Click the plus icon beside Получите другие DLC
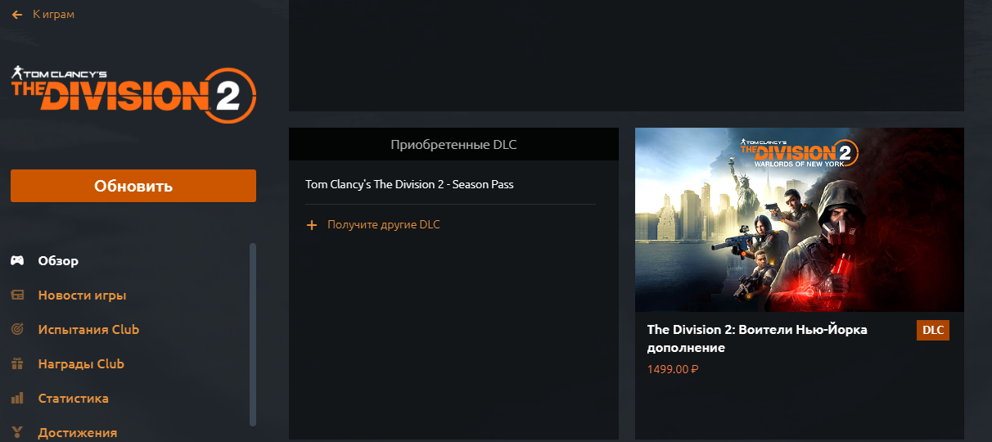The image size is (992, 442). coord(311,225)
